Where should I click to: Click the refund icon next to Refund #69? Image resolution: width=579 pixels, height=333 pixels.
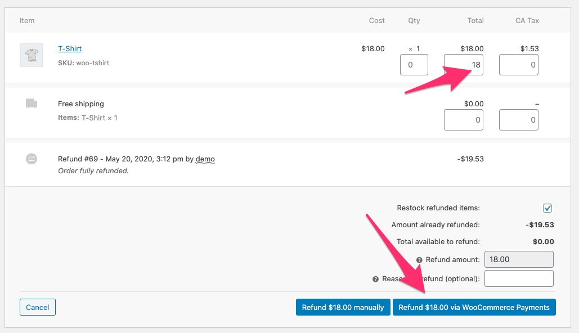31,159
